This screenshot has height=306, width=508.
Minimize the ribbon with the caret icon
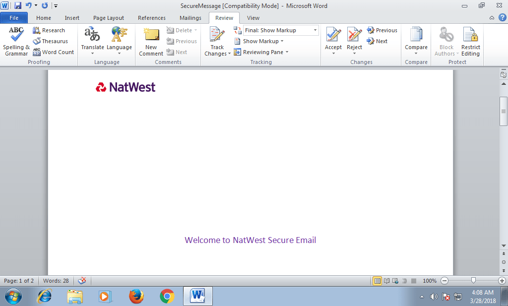[492, 18]
